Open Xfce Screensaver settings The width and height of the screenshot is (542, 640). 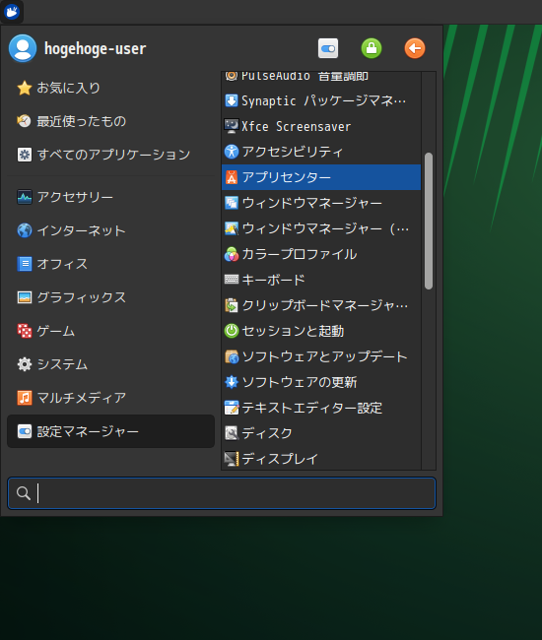click(321, 126)
